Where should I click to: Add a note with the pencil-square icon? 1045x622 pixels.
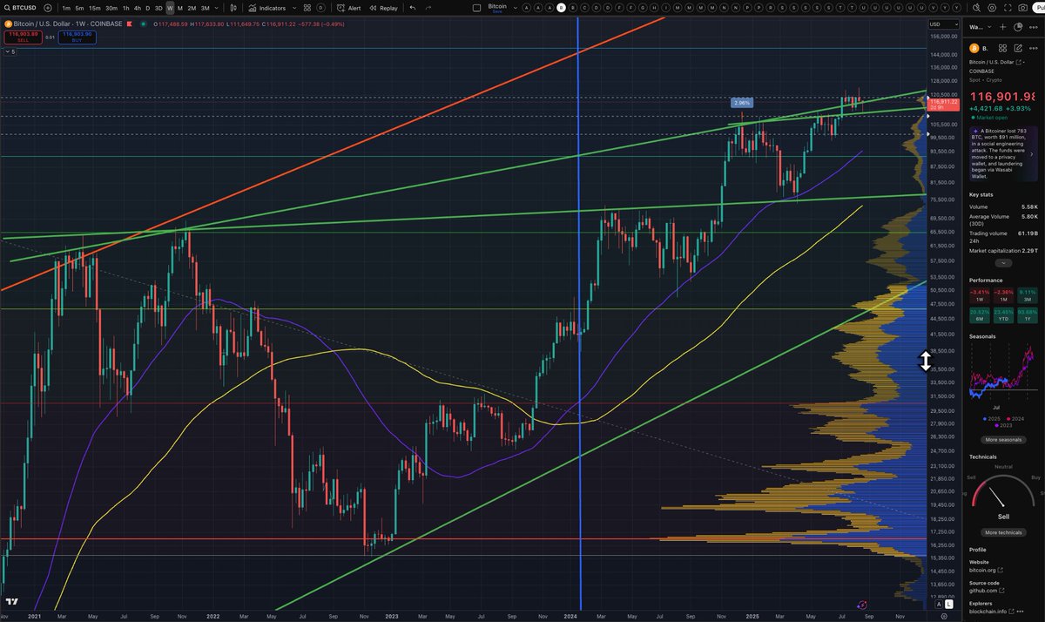tap(1018, 48)
